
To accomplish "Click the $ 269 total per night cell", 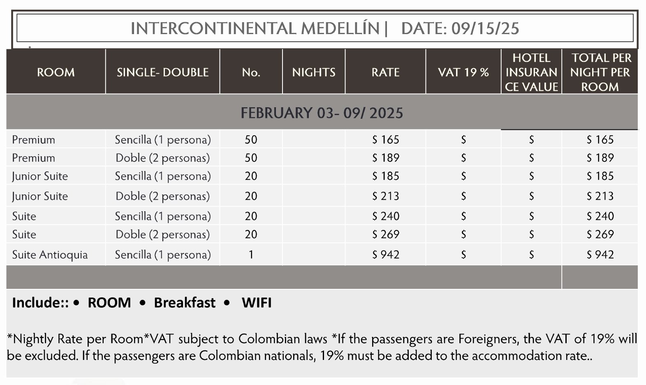I will [x=600, y=234].
